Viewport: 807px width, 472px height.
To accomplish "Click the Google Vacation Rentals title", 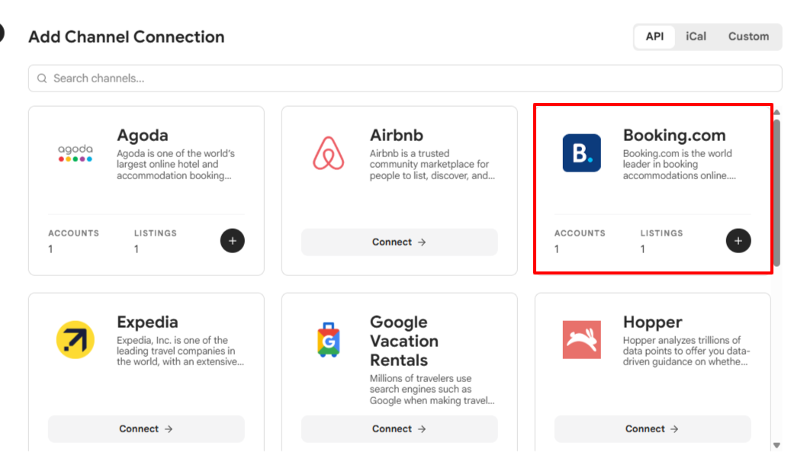I will (x=404, y=341).
